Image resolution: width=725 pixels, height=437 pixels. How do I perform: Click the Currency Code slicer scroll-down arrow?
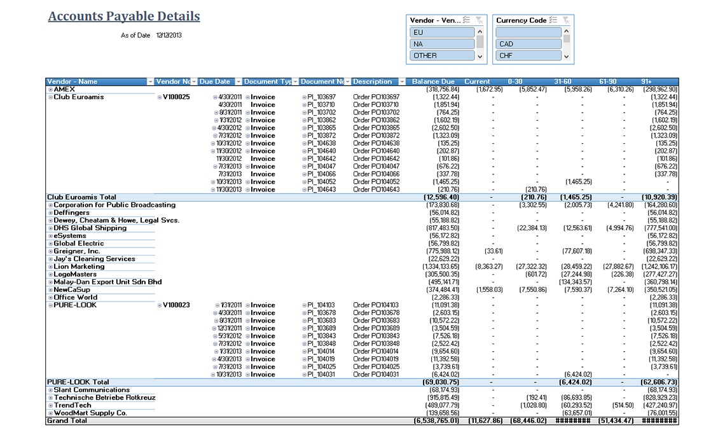[x=567, y=57]
